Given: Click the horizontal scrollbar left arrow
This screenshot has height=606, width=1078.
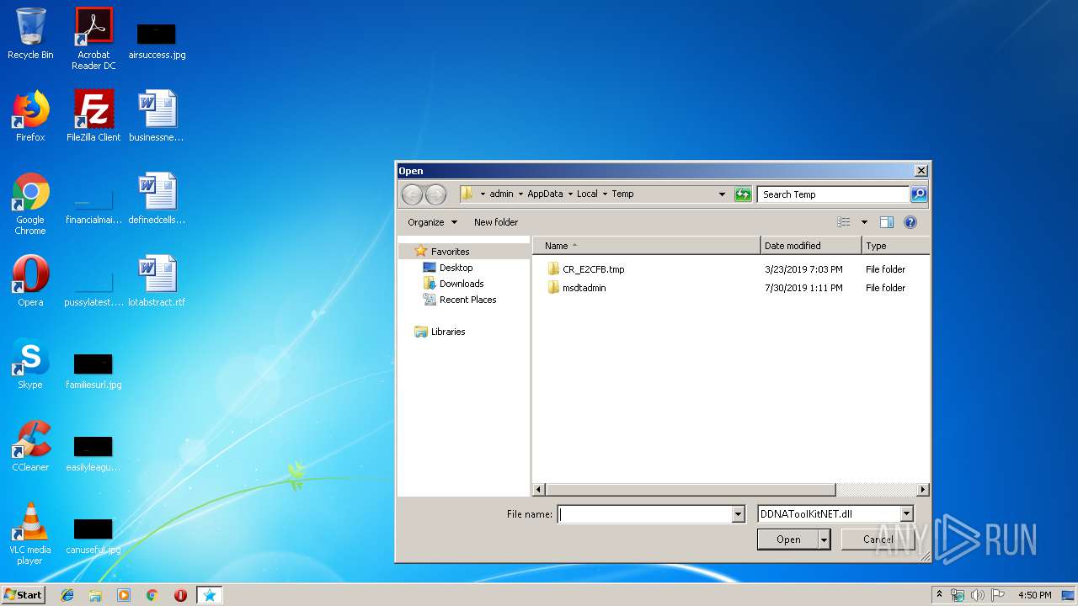Looking at the screenshot, I should pos(540,489).
